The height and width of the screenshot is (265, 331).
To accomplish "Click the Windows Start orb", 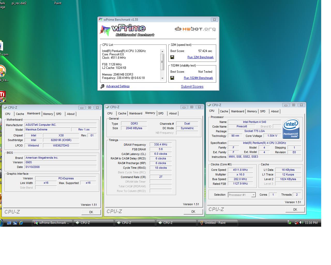I will [x=1, y=223].
